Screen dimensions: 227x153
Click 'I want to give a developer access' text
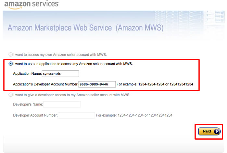pos(72,95)
